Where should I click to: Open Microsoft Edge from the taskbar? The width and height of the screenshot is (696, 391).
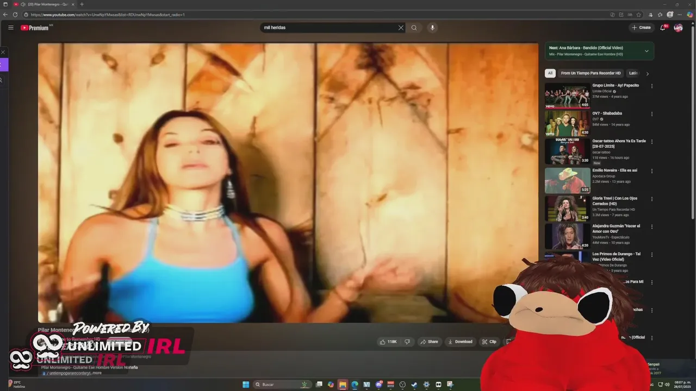[x=355, y=384]
